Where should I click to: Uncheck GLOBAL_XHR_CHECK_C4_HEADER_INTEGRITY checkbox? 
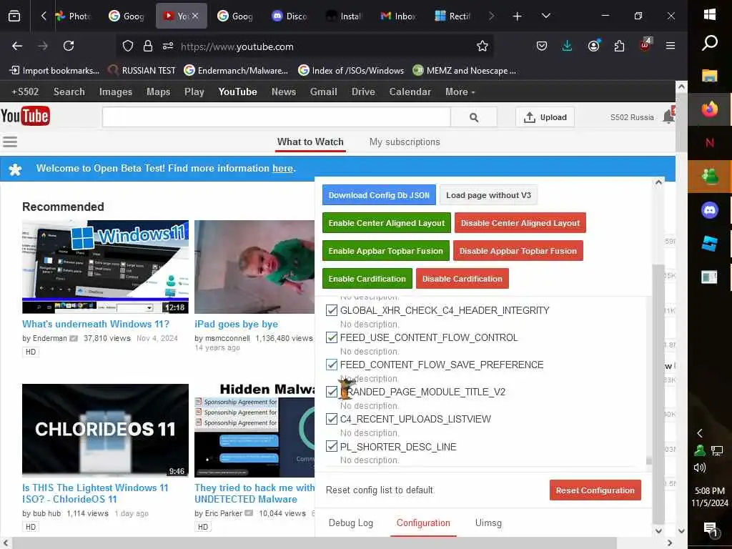click(x=332, y=310)
